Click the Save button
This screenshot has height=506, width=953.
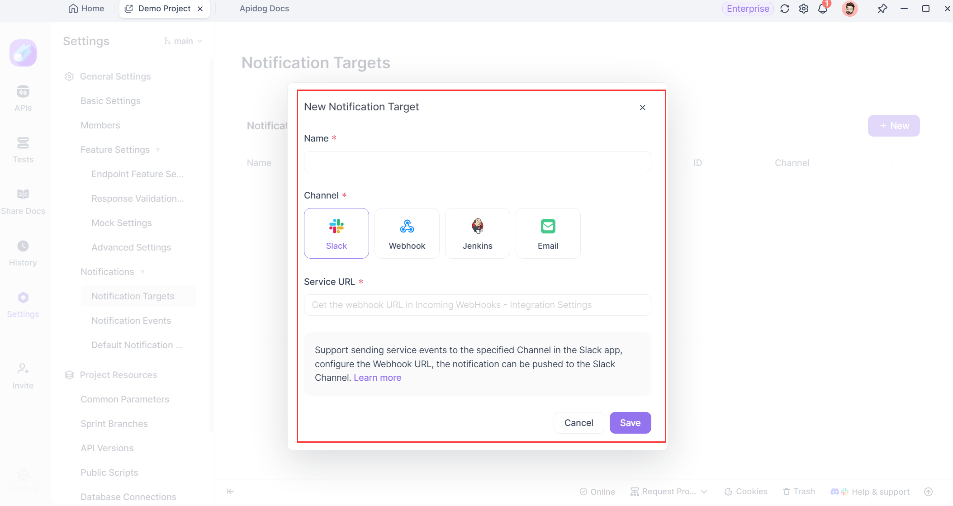click(631, 423)
